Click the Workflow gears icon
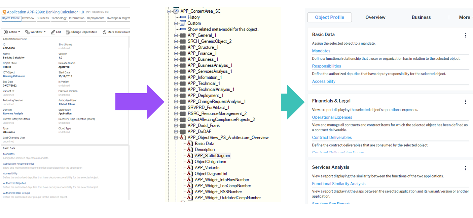Viewport: 473px width, 218px height. [27, 32]
